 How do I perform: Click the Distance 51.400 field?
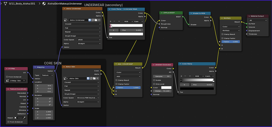(x=162, y=91)
